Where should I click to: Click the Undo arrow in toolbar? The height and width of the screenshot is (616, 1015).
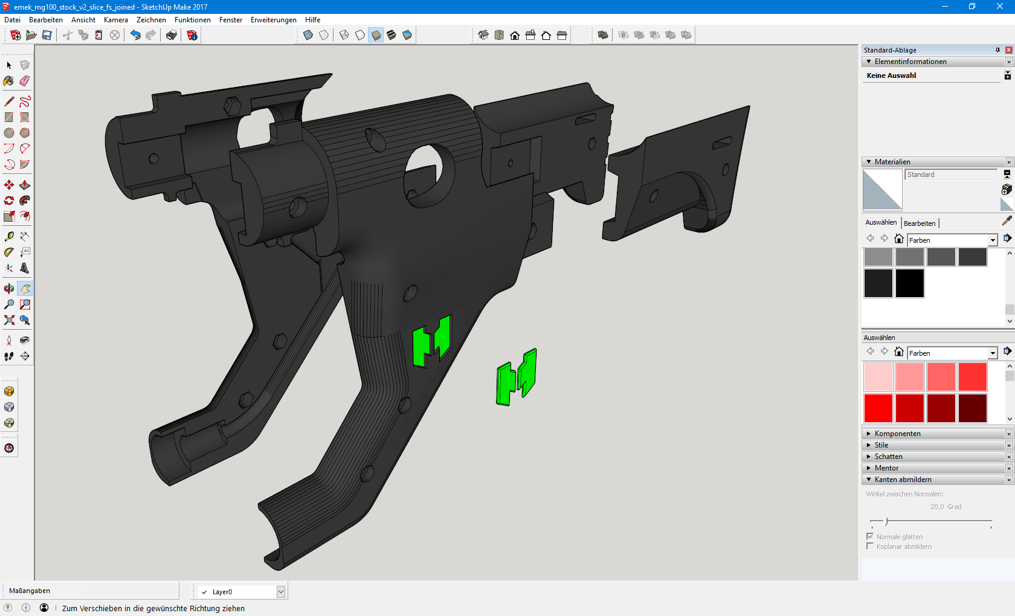pyautogui.click(x=135, y=35)
